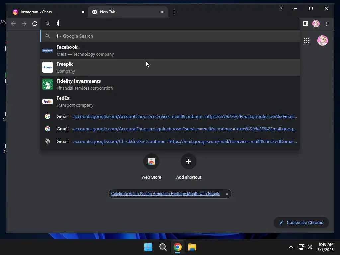Open the Gmail CheckCookie suggestion
Image resolution: width=340 pixels, height=255 pixels.
click(x=170, y=141)
